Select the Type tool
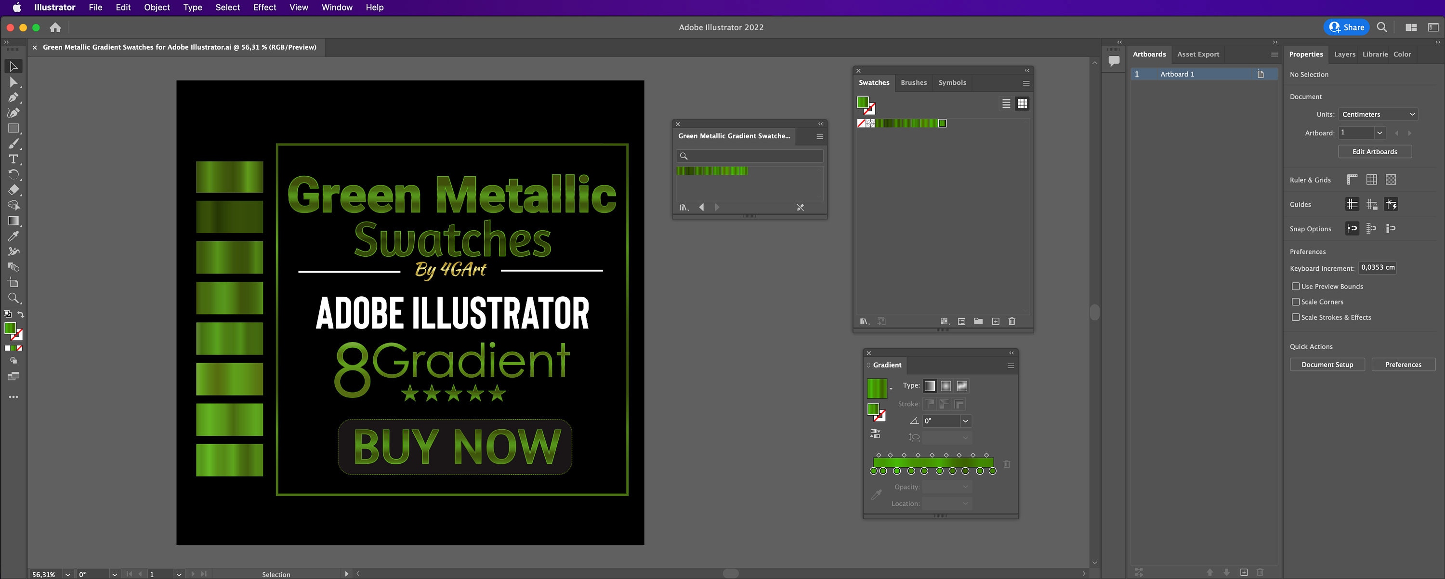 pos(13,159)
